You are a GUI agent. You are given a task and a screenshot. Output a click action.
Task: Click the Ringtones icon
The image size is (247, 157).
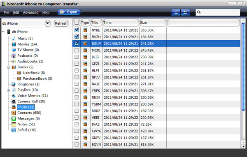(14, 84)
